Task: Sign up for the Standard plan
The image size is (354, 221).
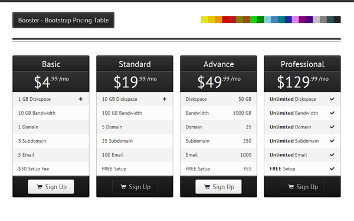Action: (x=135, y=187)
